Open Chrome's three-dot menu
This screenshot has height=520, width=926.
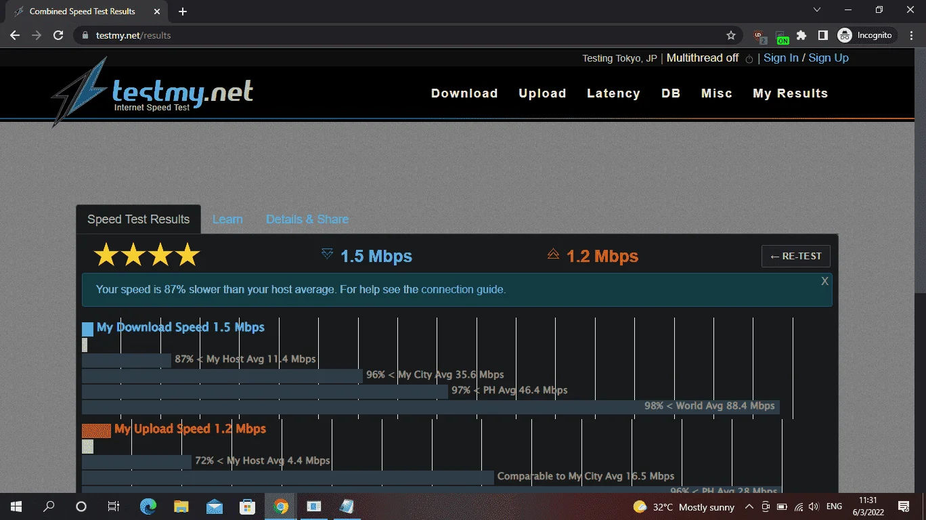click(x=910, y=35)
